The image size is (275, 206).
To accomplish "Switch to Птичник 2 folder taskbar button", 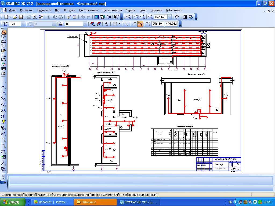I will (x=95, y=202).
